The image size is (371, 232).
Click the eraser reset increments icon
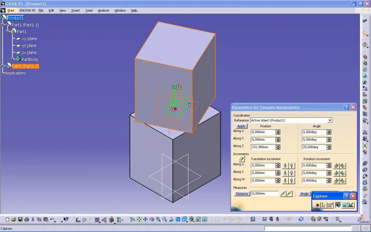(242, 159)
